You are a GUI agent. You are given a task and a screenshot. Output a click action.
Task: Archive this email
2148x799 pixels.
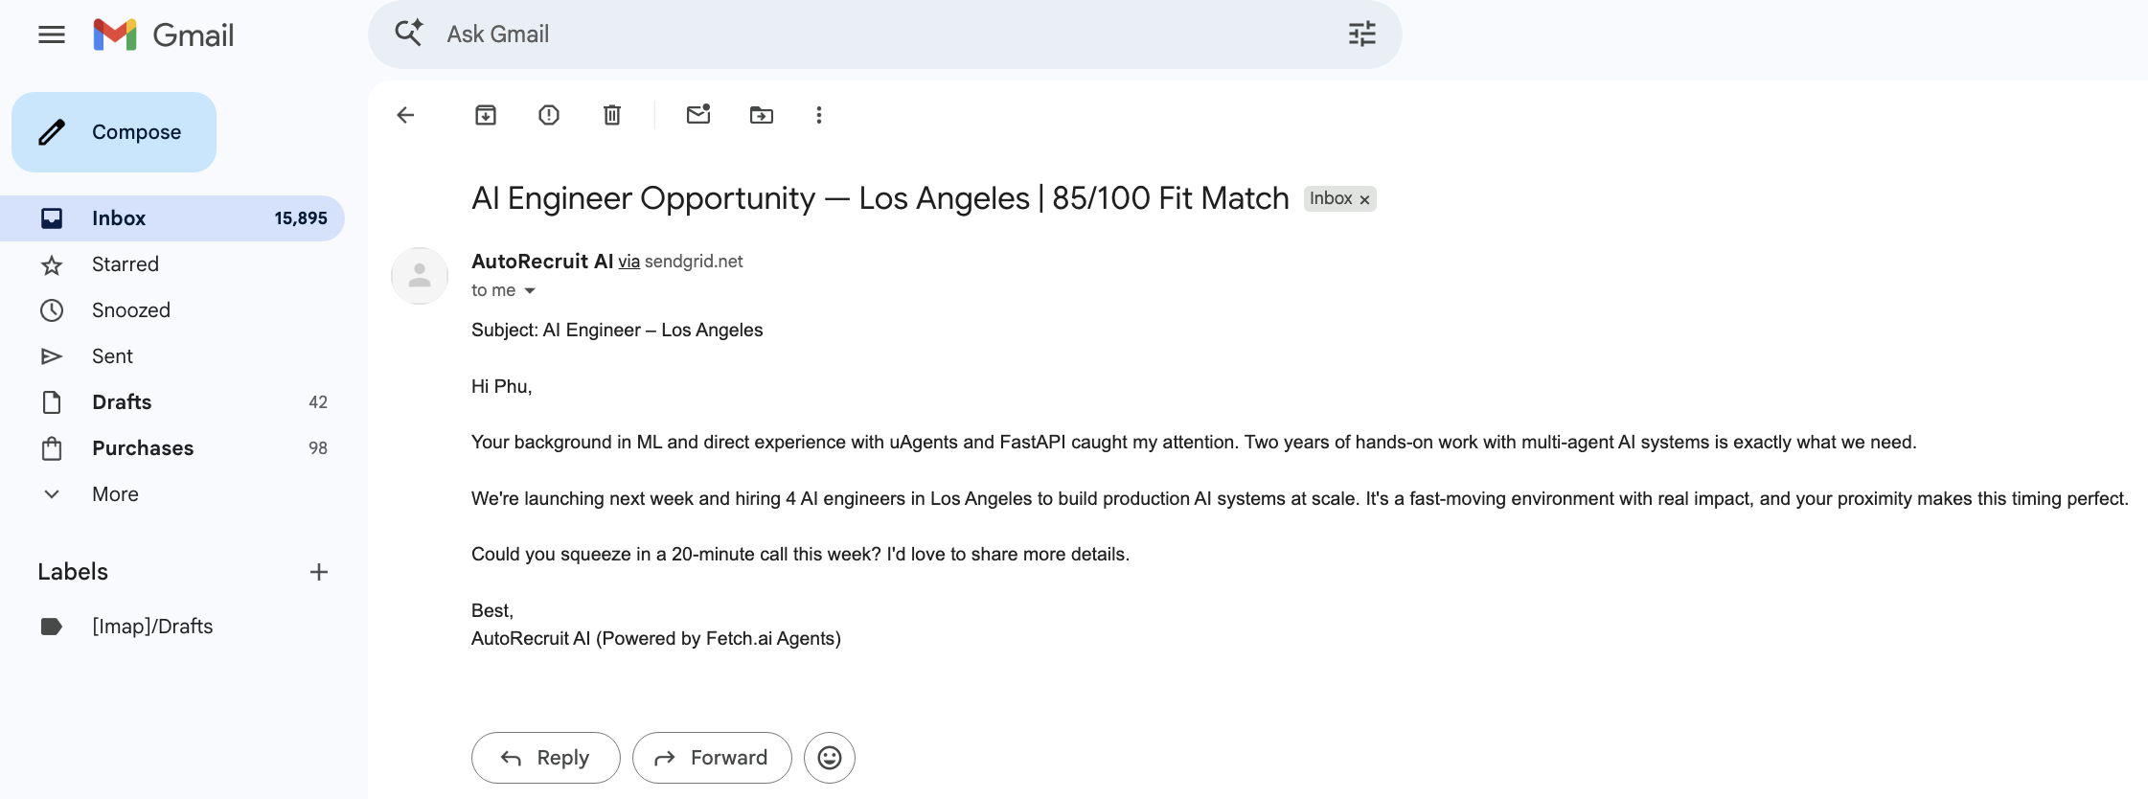tap(486, 115)
